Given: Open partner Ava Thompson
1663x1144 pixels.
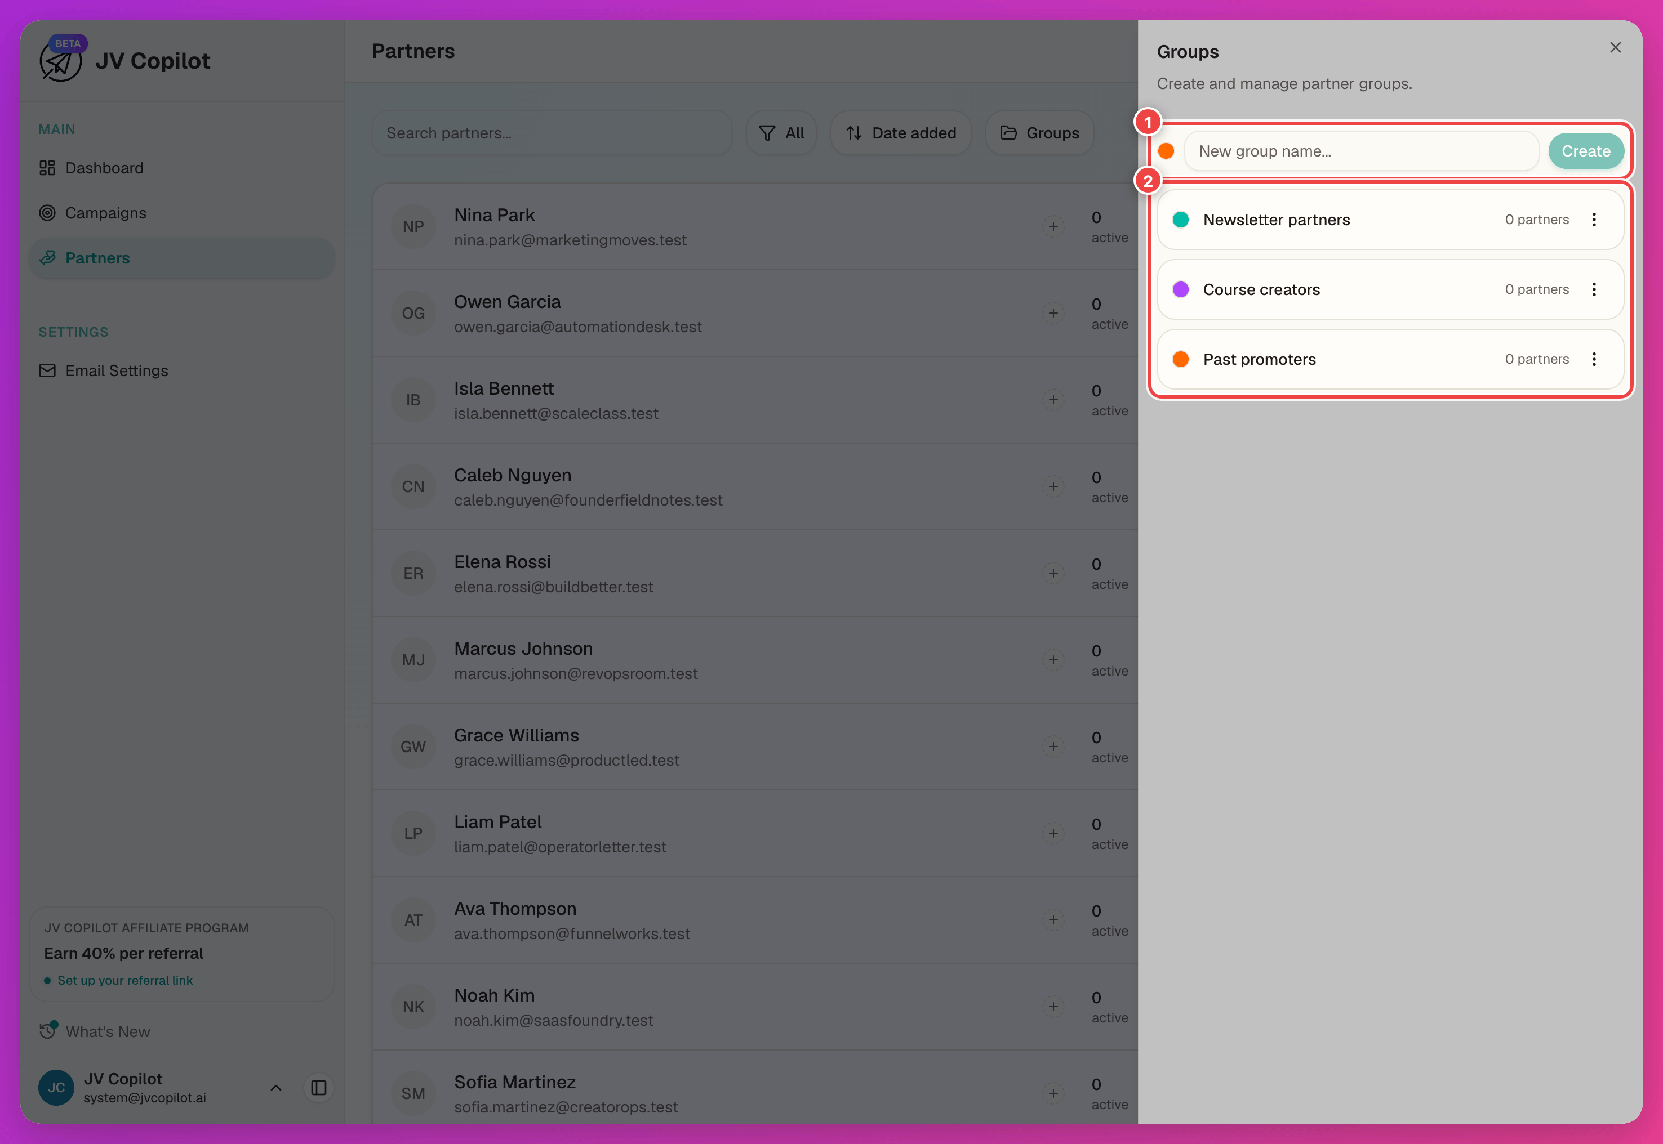Looking at the screenshot, I should 754,920.
